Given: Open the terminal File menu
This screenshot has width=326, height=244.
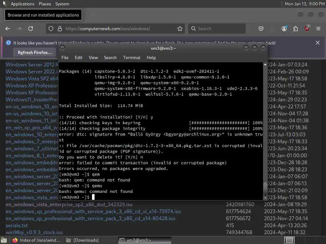Looking at the screenshot, I should [x=65, y=58].
